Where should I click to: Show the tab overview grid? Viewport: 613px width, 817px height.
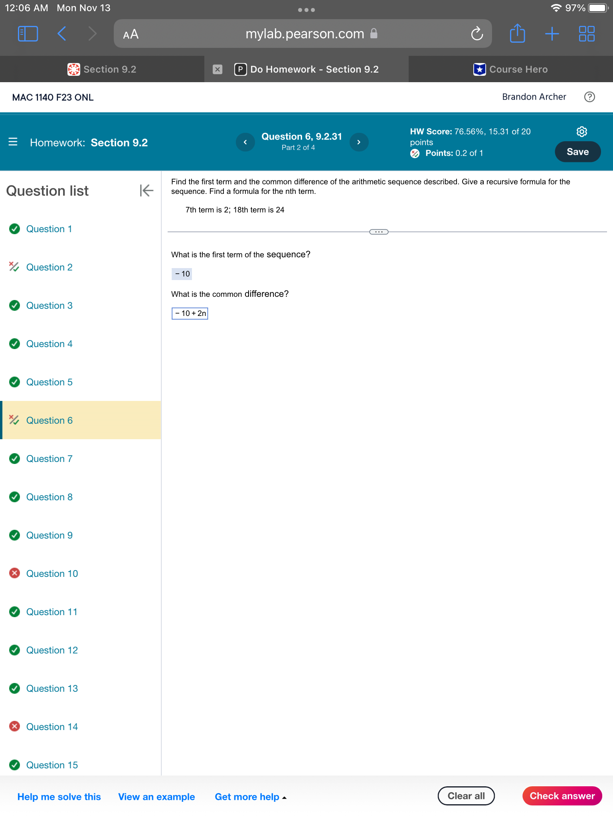[587, 34]
